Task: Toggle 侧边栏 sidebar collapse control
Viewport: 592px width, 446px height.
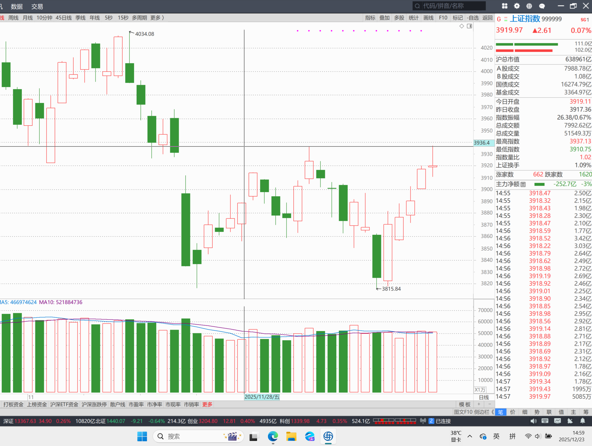Action: (x=484, y=412)
